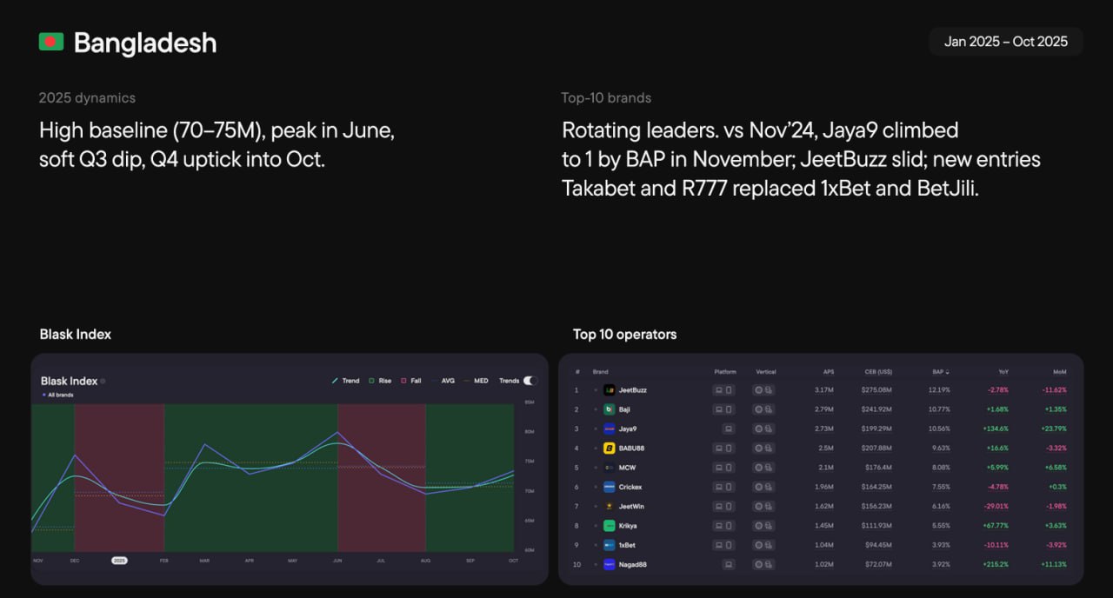Toggle the Rise legend checkbox

pyautogui.click(x=371, y=381)
